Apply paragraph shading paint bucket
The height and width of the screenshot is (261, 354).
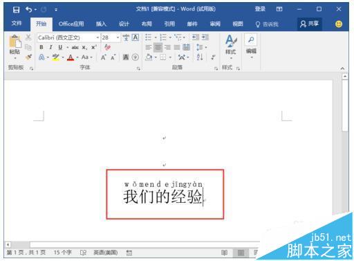(x=149, y=57)
